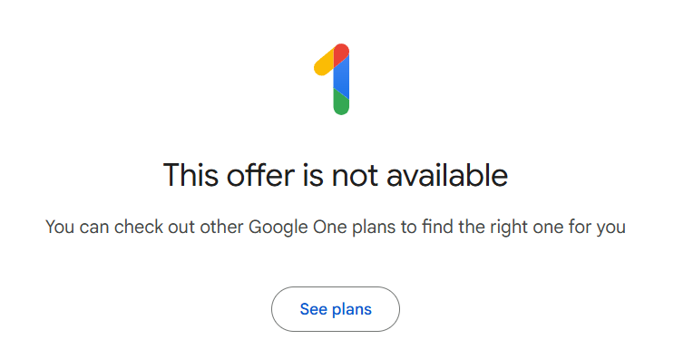The height and width of the screenshot is (359, 674).
Task: Click the 'Google One' text in the subtitle
Action: pyautogui.click(x=298, y=228)
